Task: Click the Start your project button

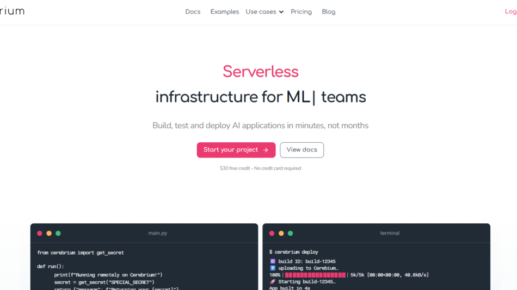Action: pos(236,150)
